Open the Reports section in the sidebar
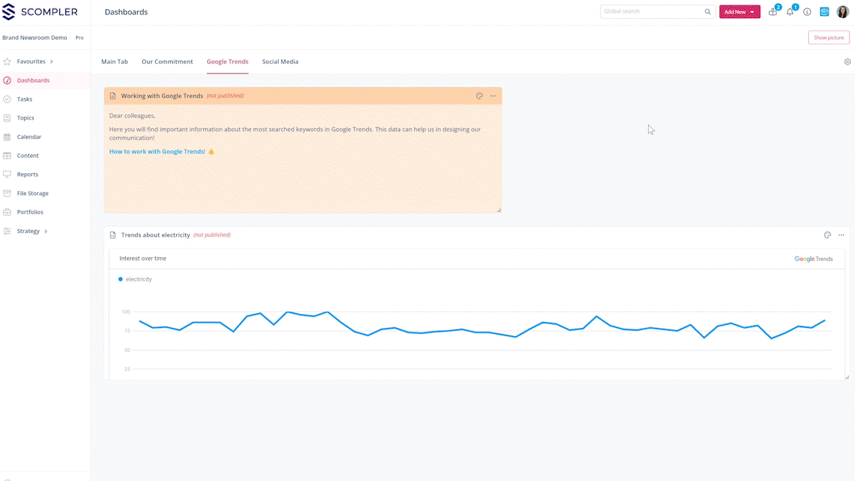 [27, 174]
